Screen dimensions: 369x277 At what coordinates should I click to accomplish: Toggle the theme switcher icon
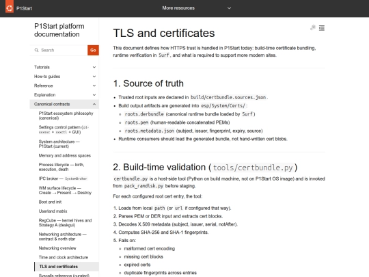pos(313,28)
